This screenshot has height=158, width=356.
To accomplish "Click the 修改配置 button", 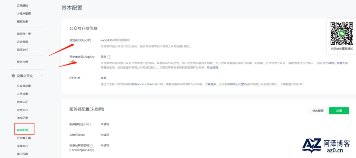I will pyautogui.click(x=318, y=111).
